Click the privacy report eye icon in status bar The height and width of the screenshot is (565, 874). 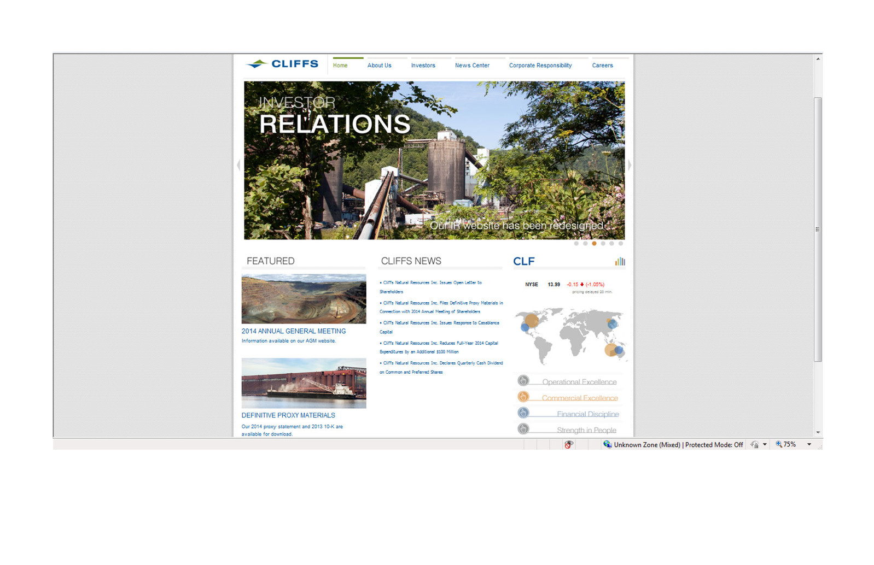tap(569, 445)
